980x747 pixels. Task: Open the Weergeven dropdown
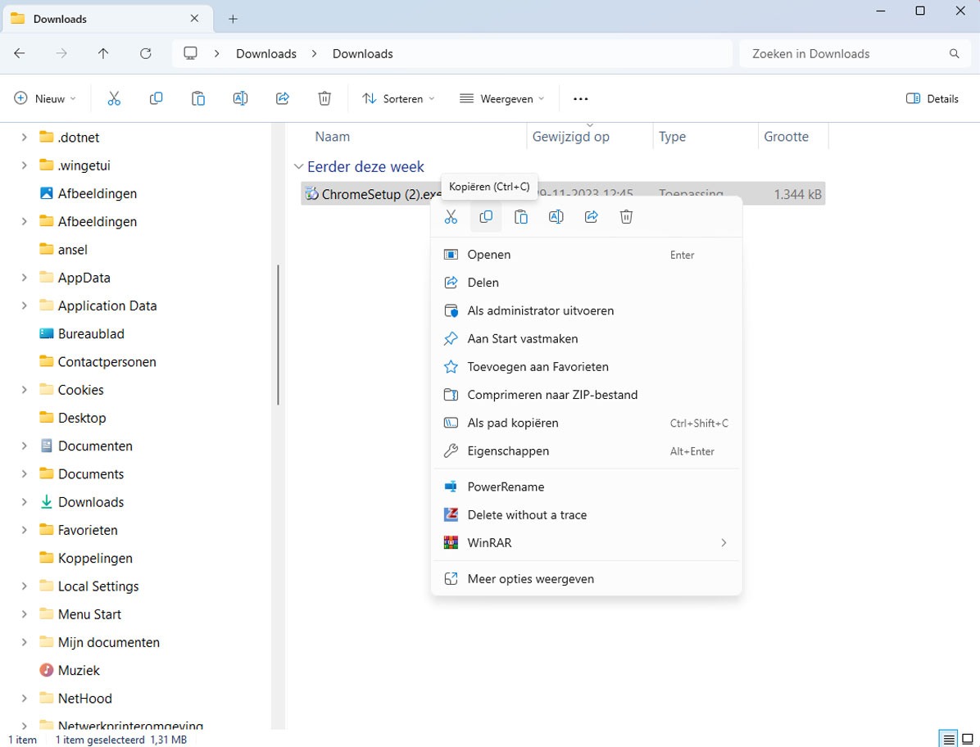pos(501,98)
